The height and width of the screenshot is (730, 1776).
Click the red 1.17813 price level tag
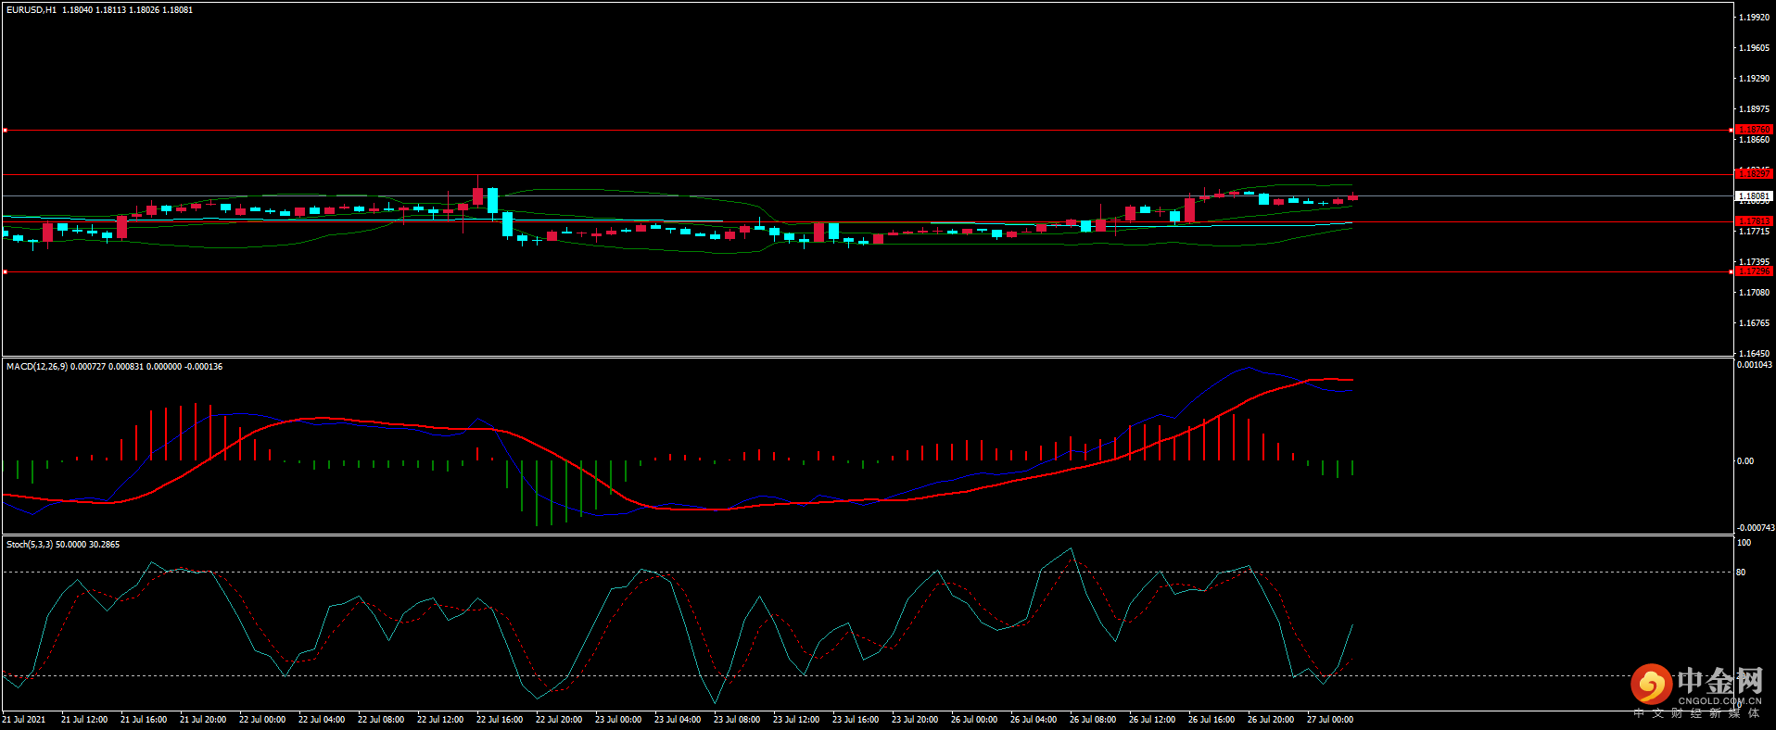[1753, 221]
